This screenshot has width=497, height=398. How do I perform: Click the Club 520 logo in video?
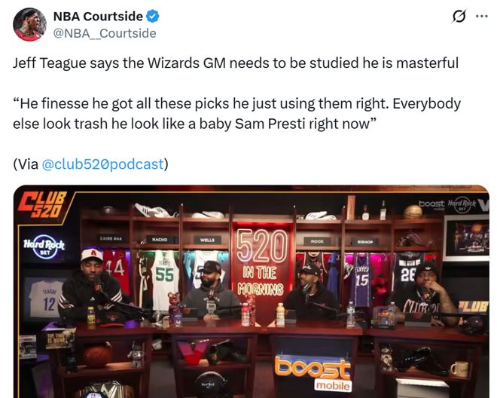[x=43, y=204]
